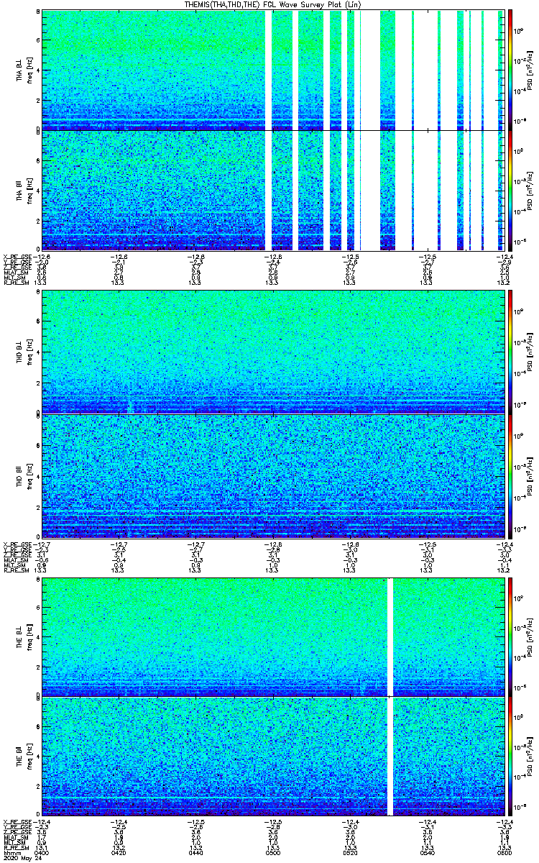Click the X_RE_GSE row label below THA panels
This screenshot has height=863, width=539.
17,256
